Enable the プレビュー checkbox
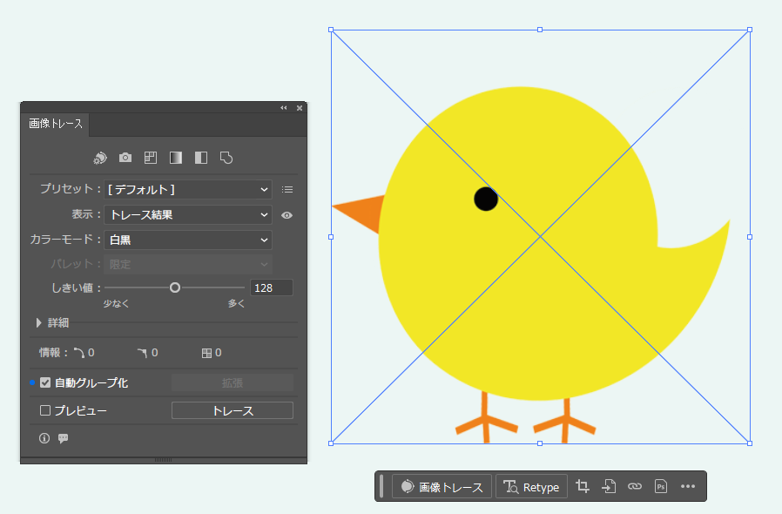Screen dimensions: 782x514 point(45,410)
